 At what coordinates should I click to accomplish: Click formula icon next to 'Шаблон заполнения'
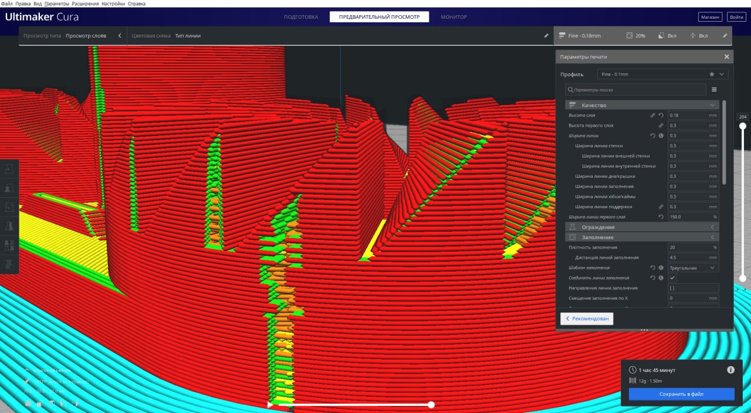tap(661, 268)
